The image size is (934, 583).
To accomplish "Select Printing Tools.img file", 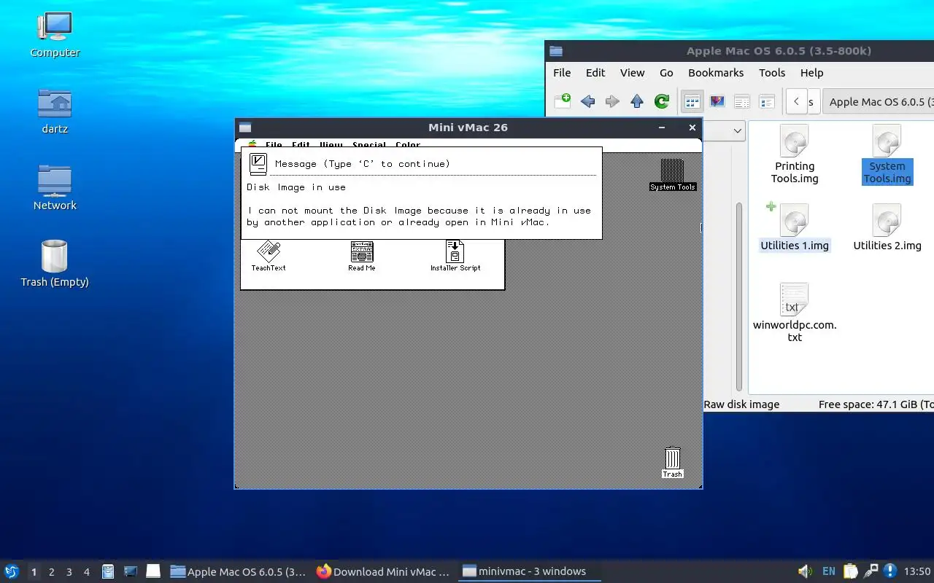I will [x=795, y=154].
